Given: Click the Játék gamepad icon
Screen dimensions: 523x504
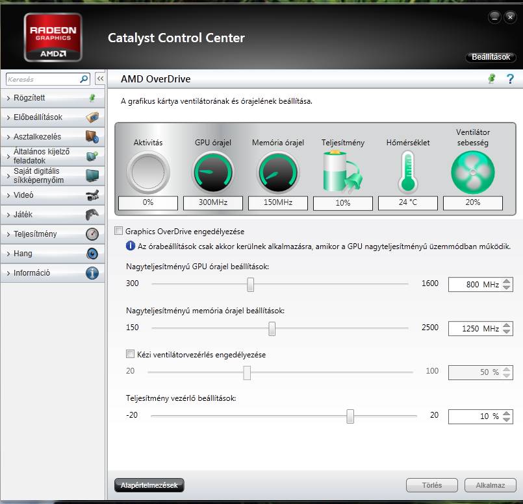Looking at the screenshot, I should [x=92, y=215].
